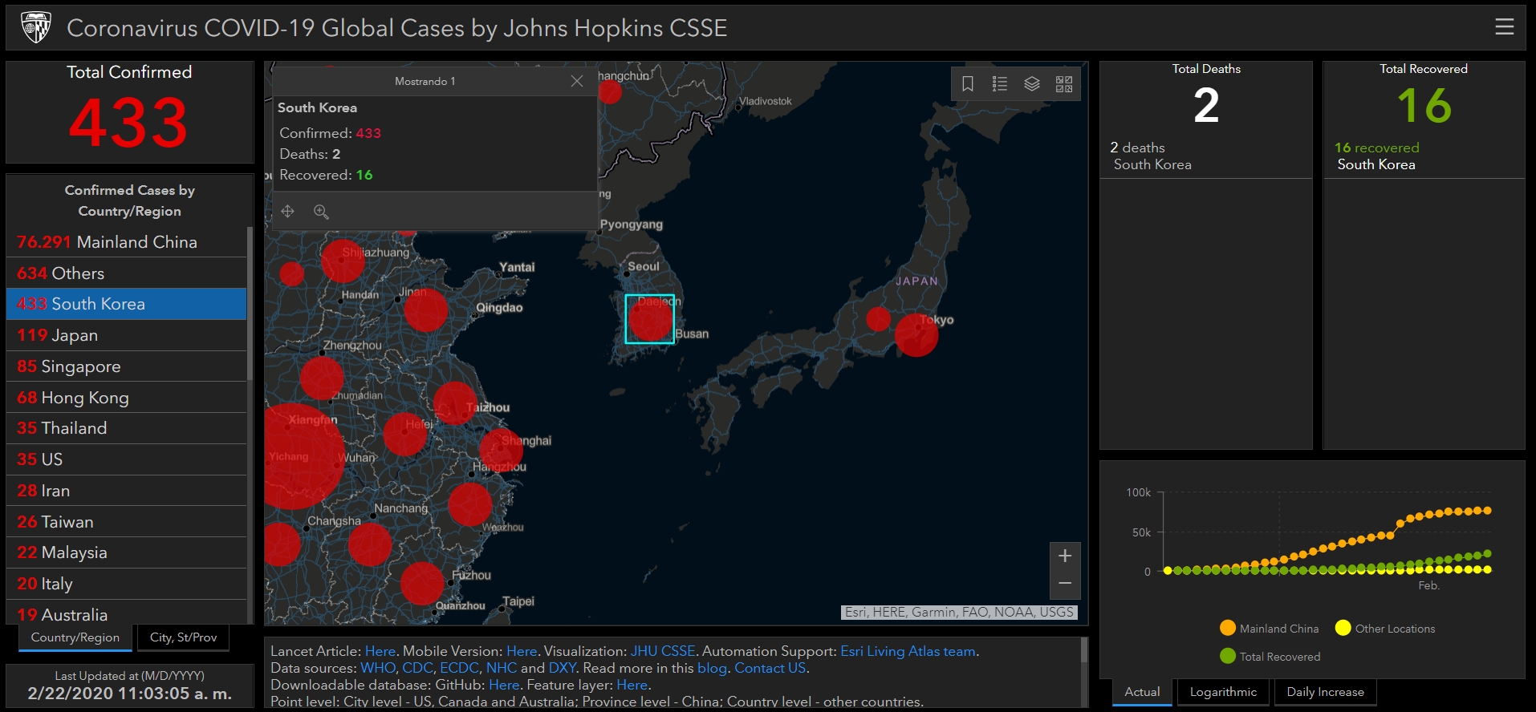Open the Lancet Article Here link
1536x712 pixels.
pyautogui.click(x=380, y=651)
